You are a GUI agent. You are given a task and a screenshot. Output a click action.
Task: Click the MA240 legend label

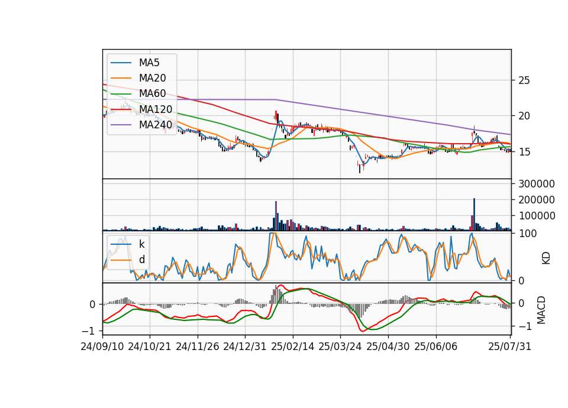click(156, 125)
